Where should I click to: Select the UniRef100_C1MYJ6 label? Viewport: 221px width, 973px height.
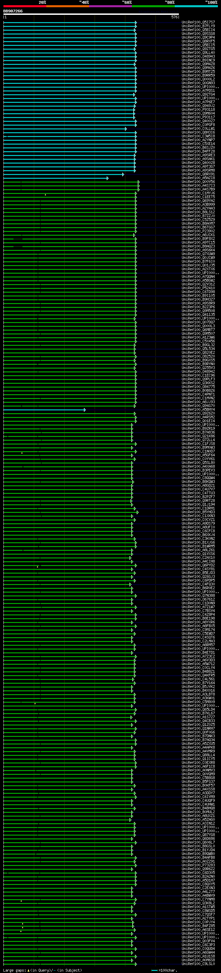pos(198,193)
